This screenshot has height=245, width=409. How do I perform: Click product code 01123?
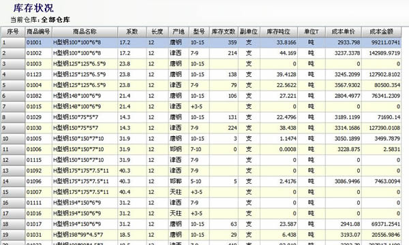(34, 74)
